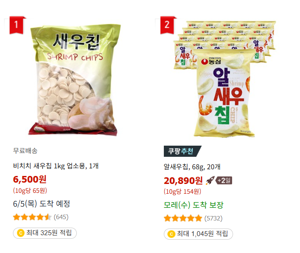The image size is (300, 253).
Task: Click the rocket delivery icon
Action: pos(210,180)
